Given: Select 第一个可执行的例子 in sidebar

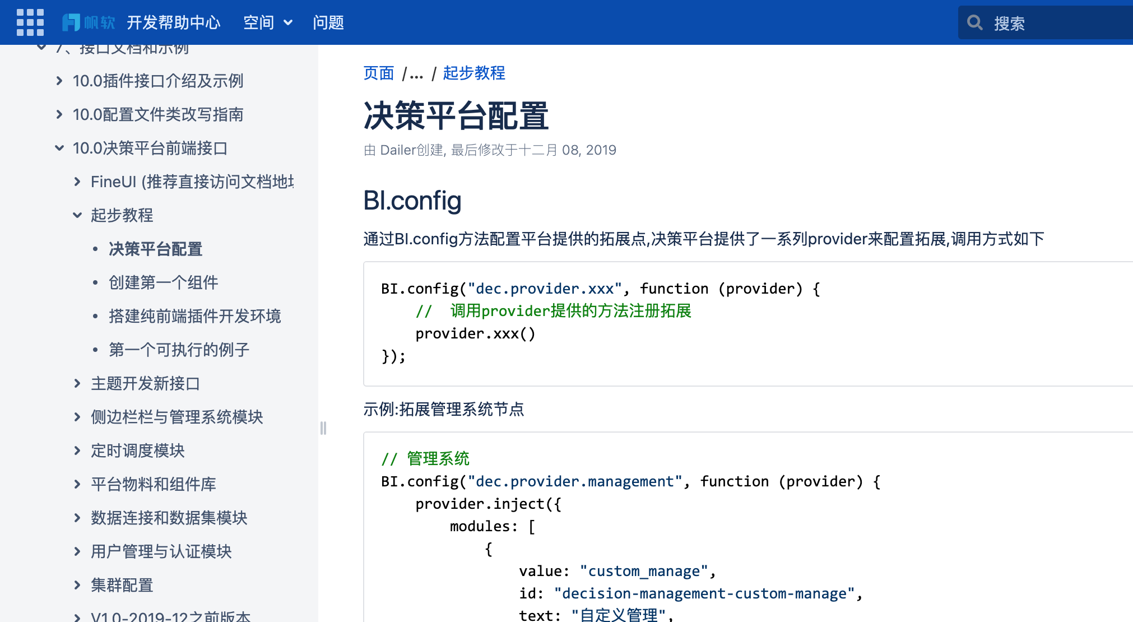Looking at the screenshot, I should coord(179,350).
